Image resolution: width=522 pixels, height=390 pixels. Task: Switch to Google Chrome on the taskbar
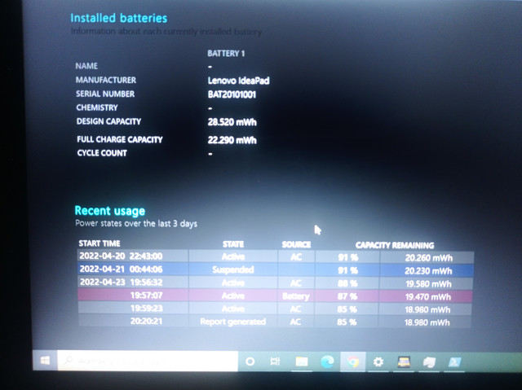[x=353, y=362]
